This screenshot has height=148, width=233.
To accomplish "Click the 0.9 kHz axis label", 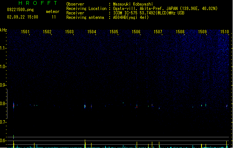I will (3, 85).
